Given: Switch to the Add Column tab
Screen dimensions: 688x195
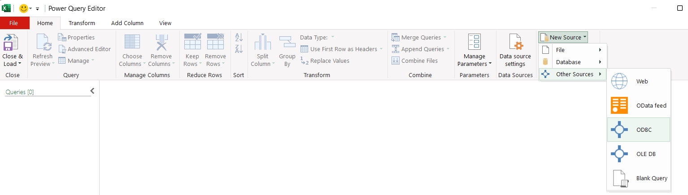Looking at the screenshot, I should pos(127,23).
